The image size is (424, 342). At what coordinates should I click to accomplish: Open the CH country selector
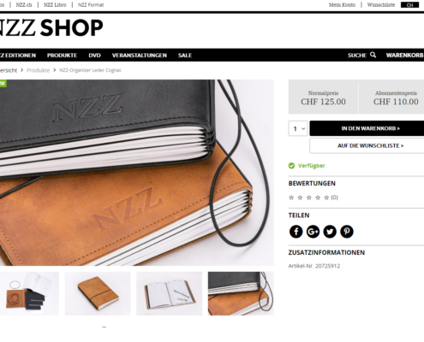point(409,5)
